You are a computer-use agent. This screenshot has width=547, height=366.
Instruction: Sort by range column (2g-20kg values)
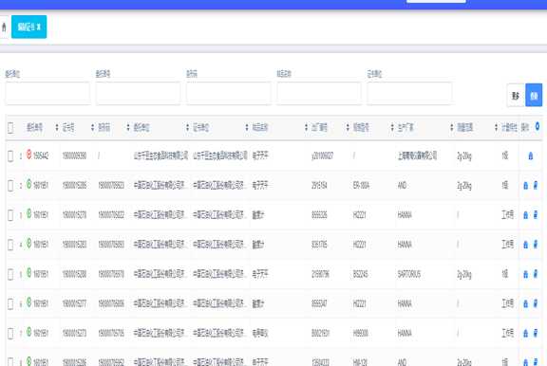click(x=496, y=127)
